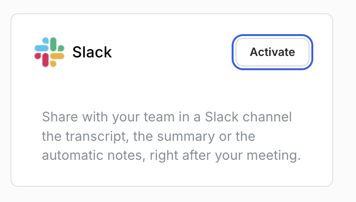The image size is (356, 202).
Task: Select the Slack integration card
Action: pyautogui.click(x=171, y=90)
